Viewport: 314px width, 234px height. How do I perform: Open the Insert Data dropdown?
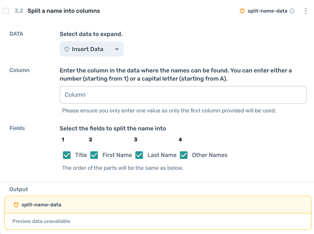point(91,49)
